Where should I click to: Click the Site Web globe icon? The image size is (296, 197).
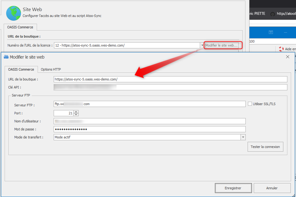point(13,13)
